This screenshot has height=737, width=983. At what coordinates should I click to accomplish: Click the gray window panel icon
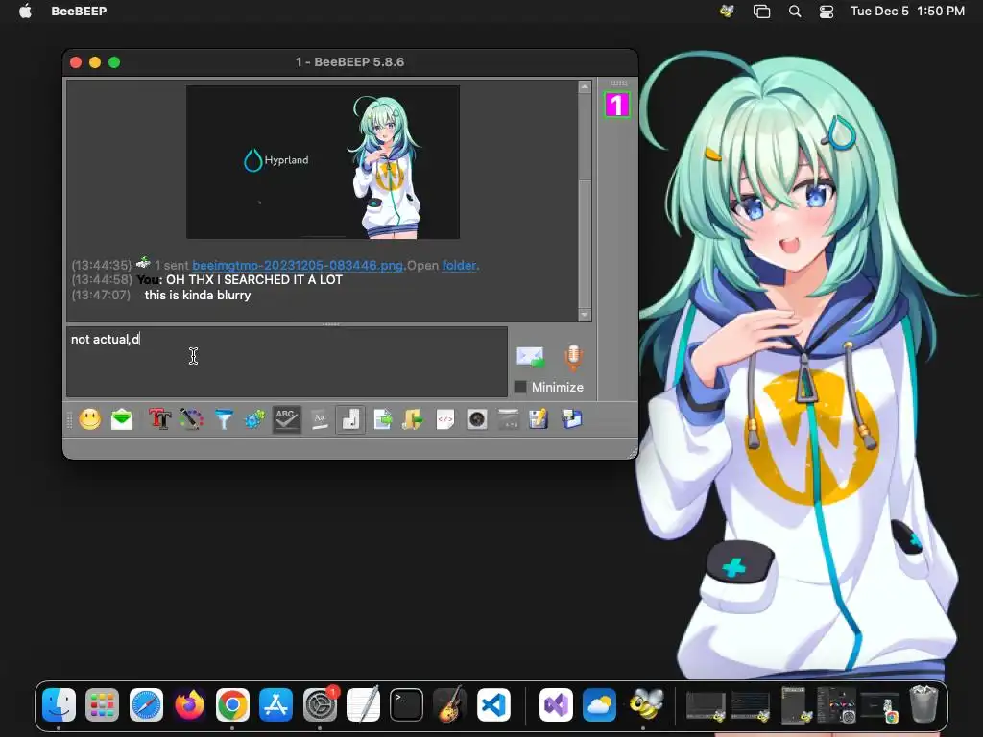pyautogui.click(x=509, y=419)
